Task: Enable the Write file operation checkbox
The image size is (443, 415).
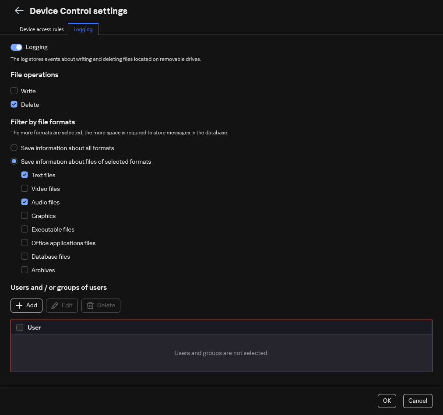Action: [14, 91]
